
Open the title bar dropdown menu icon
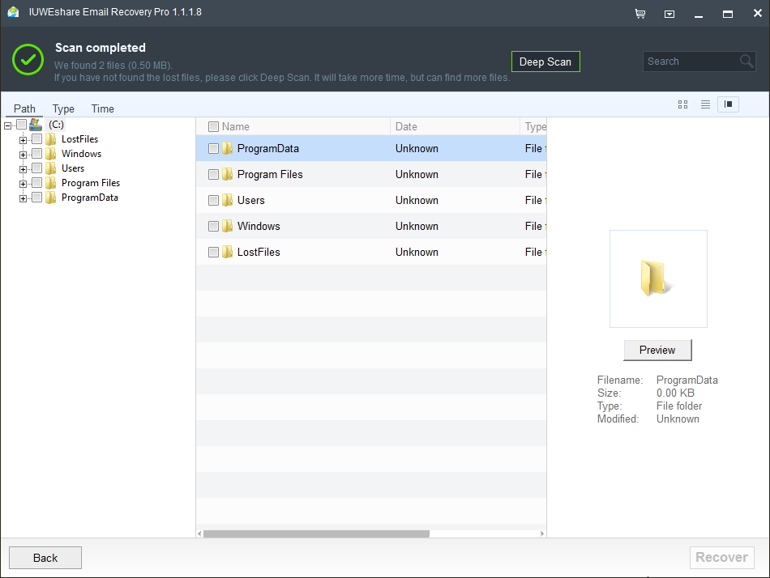[x=669, y=14]
